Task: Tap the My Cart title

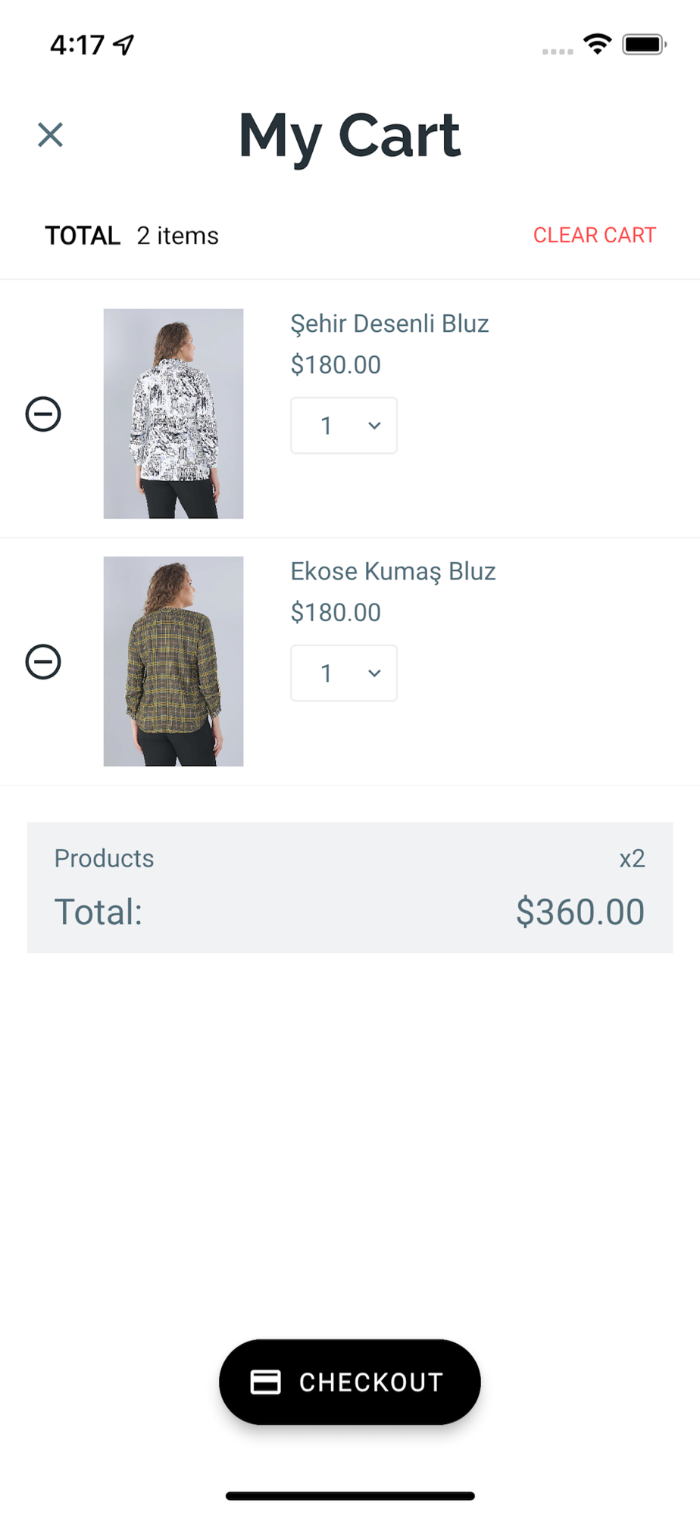Action: pos(349,136)
